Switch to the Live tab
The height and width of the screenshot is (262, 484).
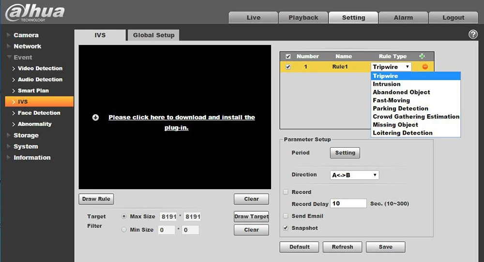[254, 17]
